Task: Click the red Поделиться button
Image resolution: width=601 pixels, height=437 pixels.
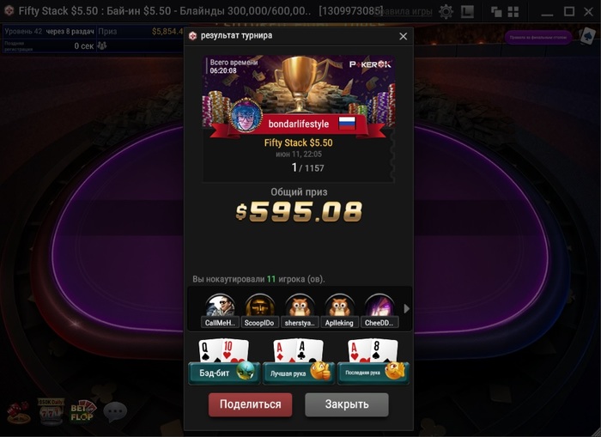Action: (x=251, y=404)
